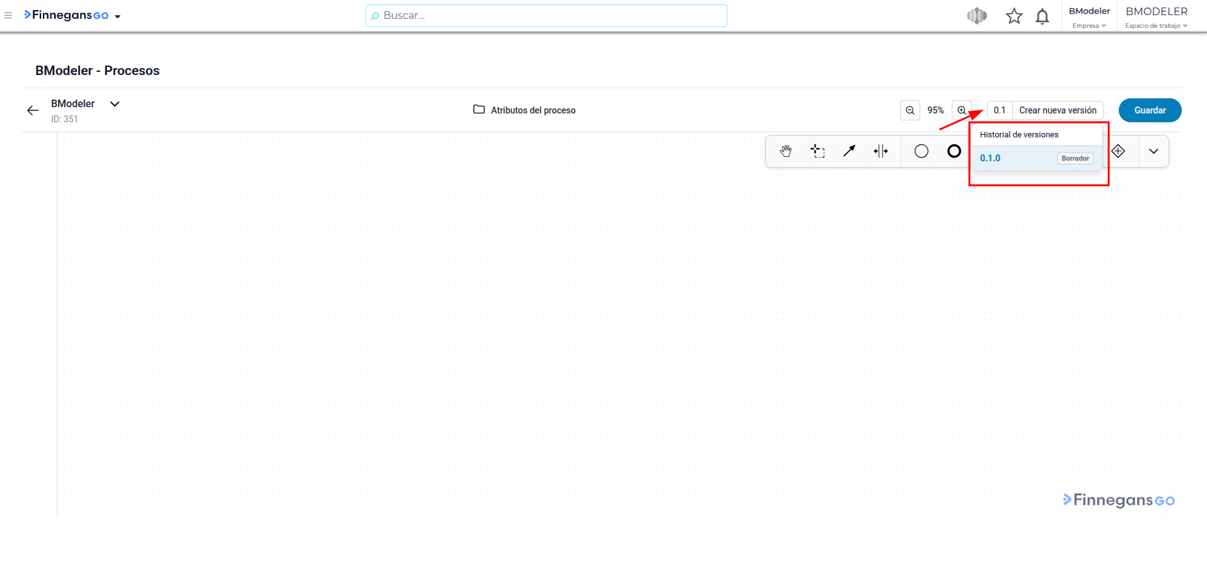Expand more palette tools chevron
Viewport: 1207px width, 571px height.
tap(1153, 151)
